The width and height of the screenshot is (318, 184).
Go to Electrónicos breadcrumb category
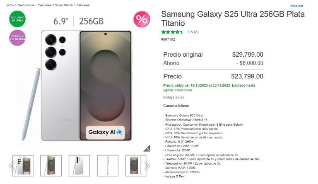(26, 5)
